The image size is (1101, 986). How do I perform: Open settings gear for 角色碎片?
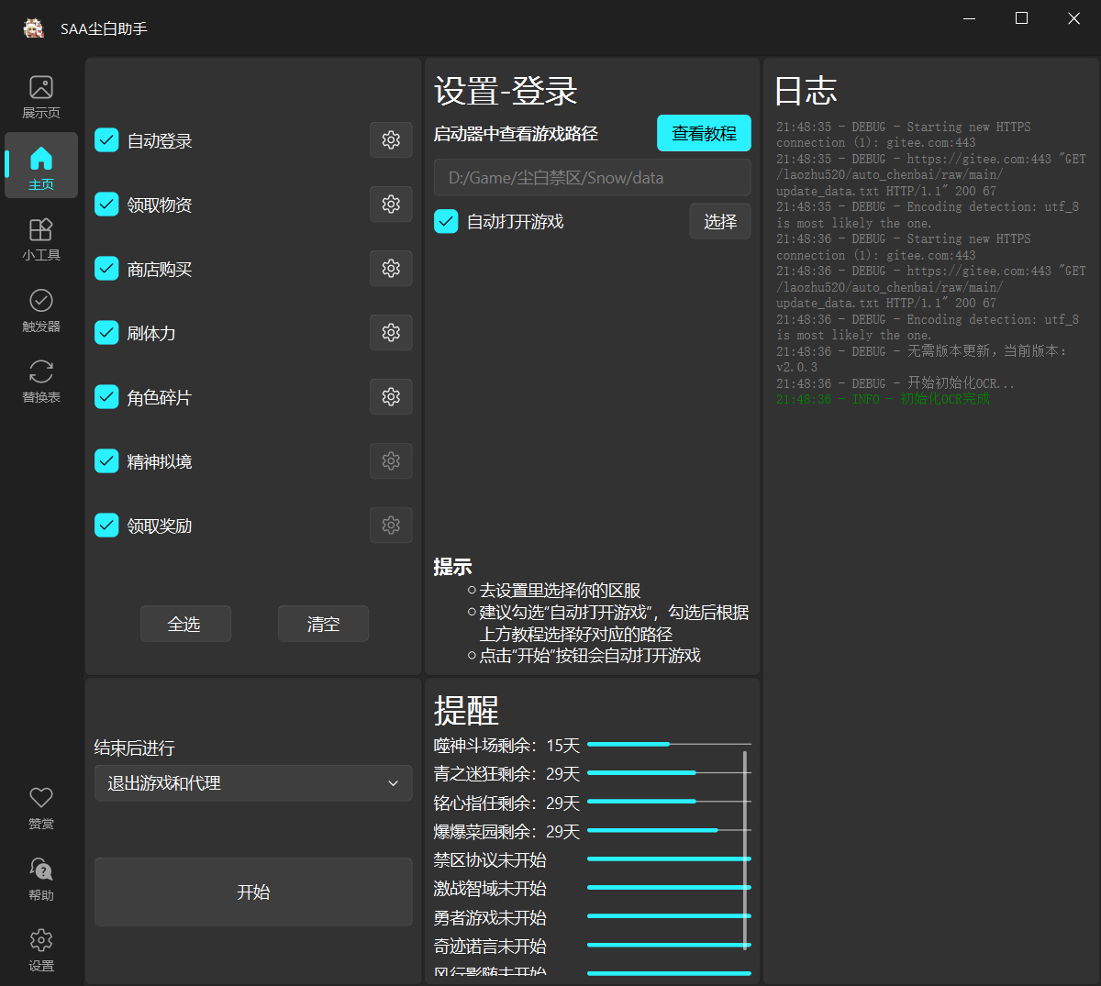point(391,397)
